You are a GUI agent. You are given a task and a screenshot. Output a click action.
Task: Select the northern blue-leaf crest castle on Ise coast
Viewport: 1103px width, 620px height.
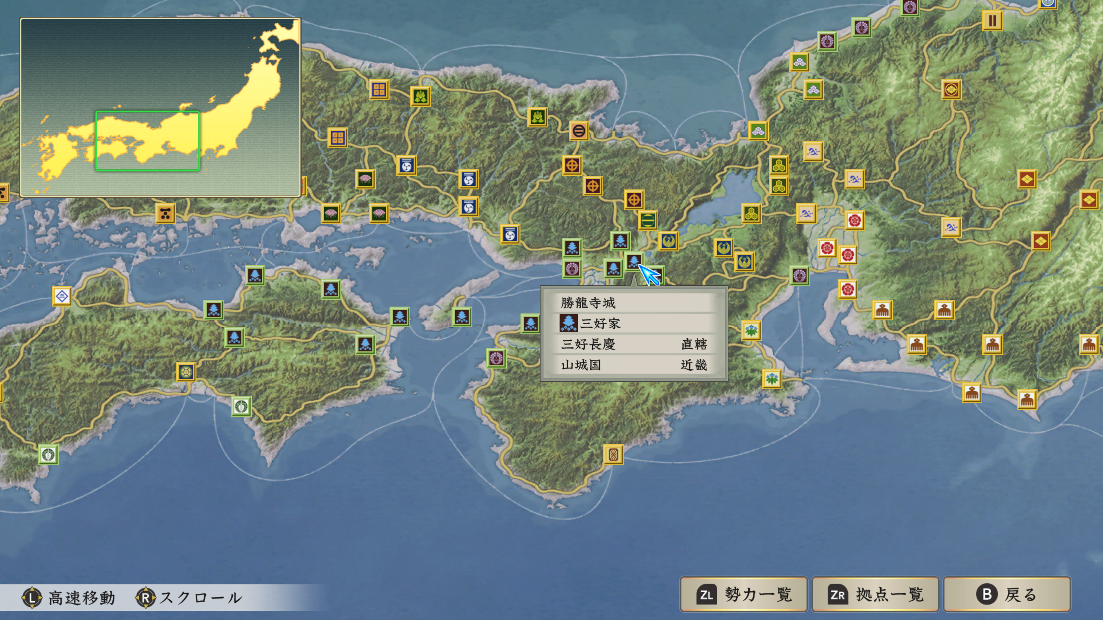(751, 330)
